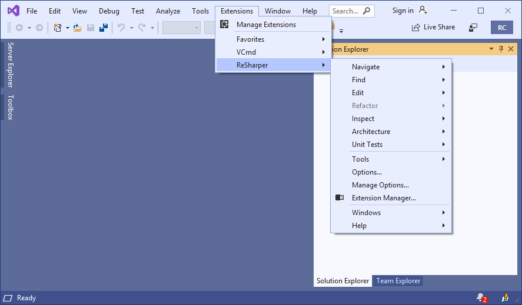The width and height of the screenshot is (522, 305).
Task: Click the Search input box
Action: coord(345,11)
